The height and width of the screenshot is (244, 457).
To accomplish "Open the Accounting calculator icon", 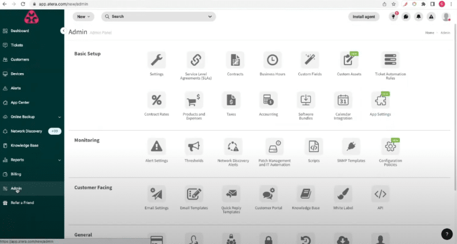I will [268, 100].
